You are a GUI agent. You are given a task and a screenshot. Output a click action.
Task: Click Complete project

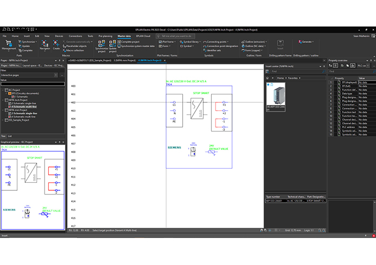pos(129,42)
